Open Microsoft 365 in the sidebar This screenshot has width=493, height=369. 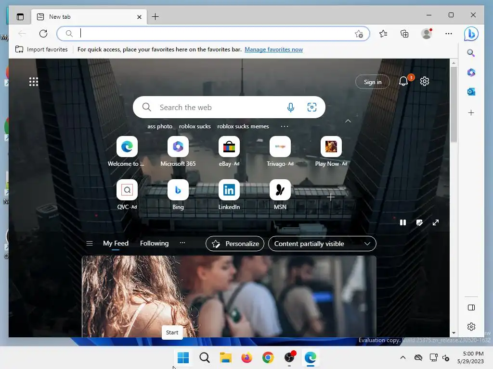coord(471,73)
